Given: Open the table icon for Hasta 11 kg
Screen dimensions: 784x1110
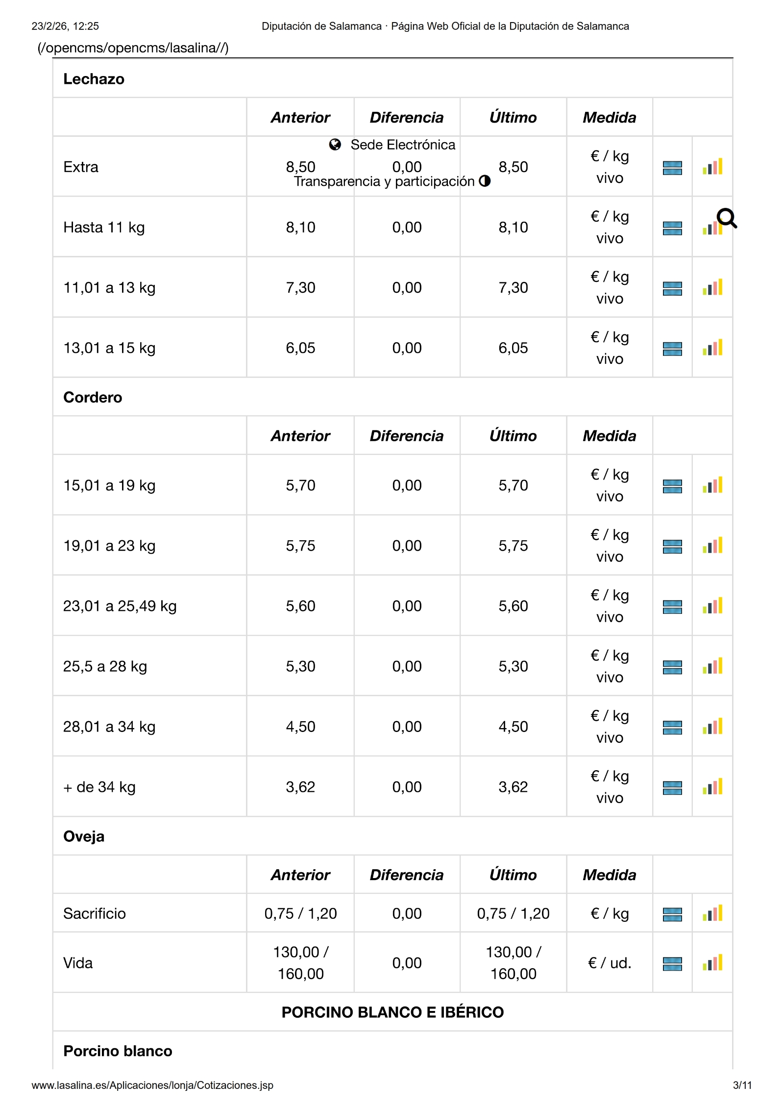Looking at the screenshot, I should point(672,228).
